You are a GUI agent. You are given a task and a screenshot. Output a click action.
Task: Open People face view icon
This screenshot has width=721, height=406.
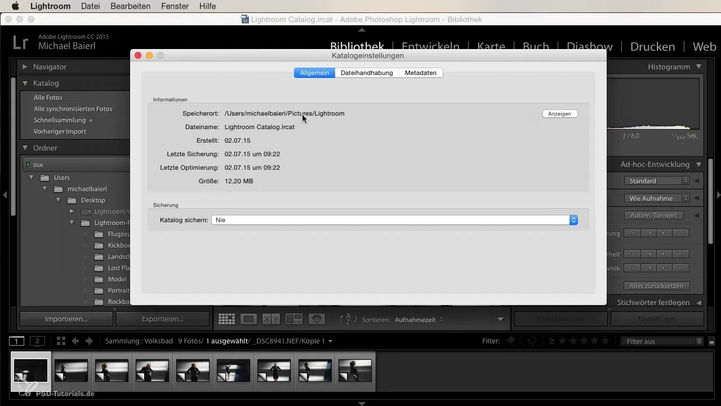pyautogui.click(x=317, y=319)
